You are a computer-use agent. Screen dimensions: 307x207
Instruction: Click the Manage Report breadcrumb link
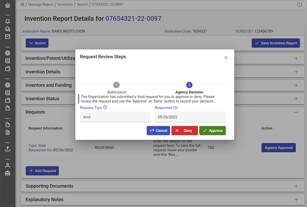(x=41, y=5)
